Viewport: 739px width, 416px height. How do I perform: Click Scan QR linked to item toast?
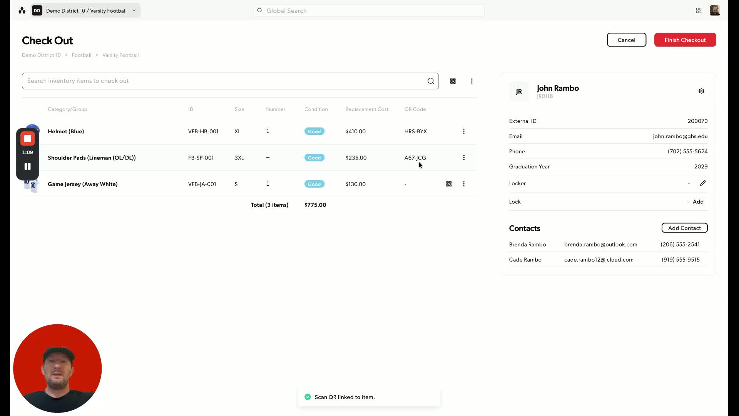pyautogui.click(x=369, y=397)
